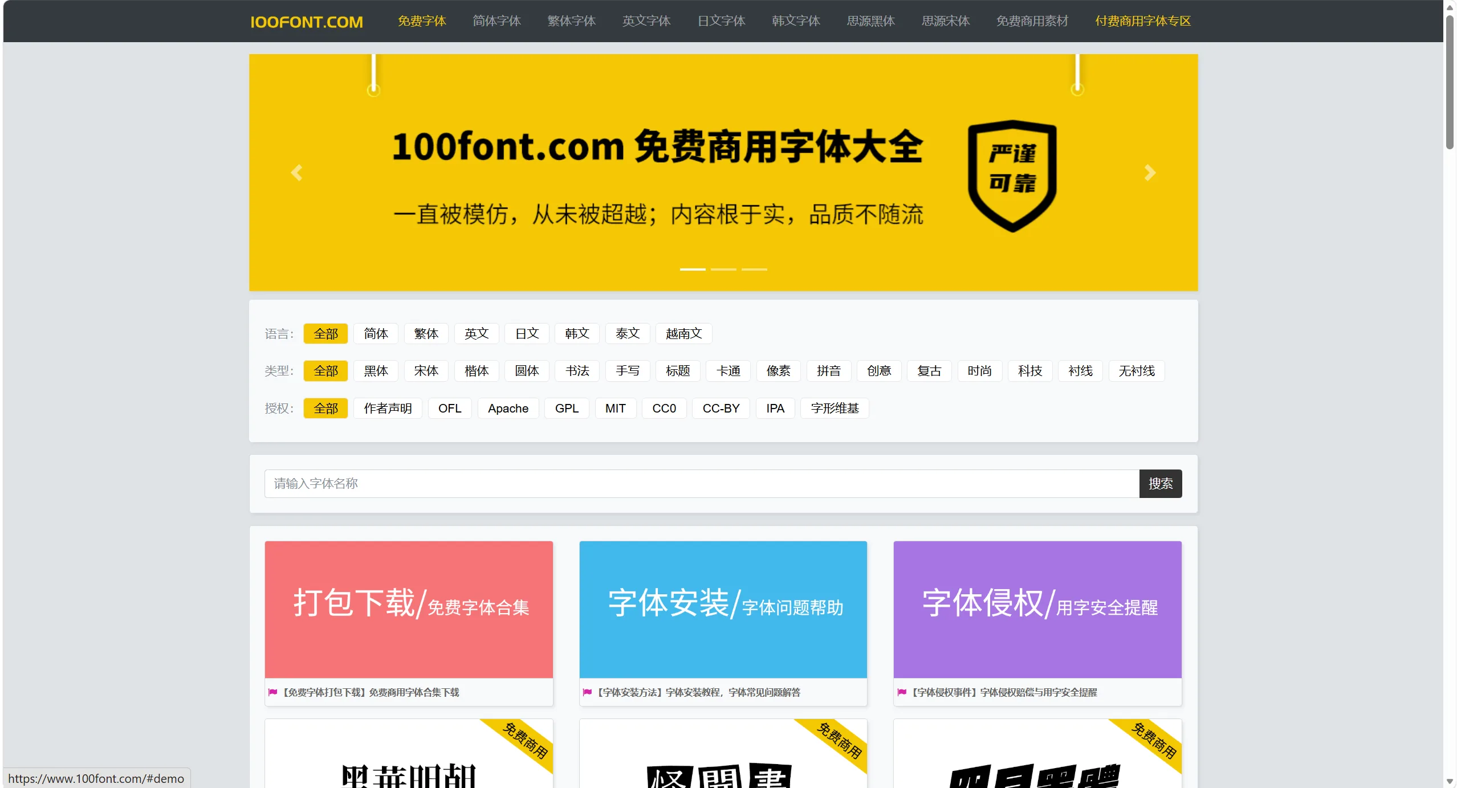The image size is (1457, 788).
Task: Open 繁体字体 in top navigation
Action: [571, 21]
